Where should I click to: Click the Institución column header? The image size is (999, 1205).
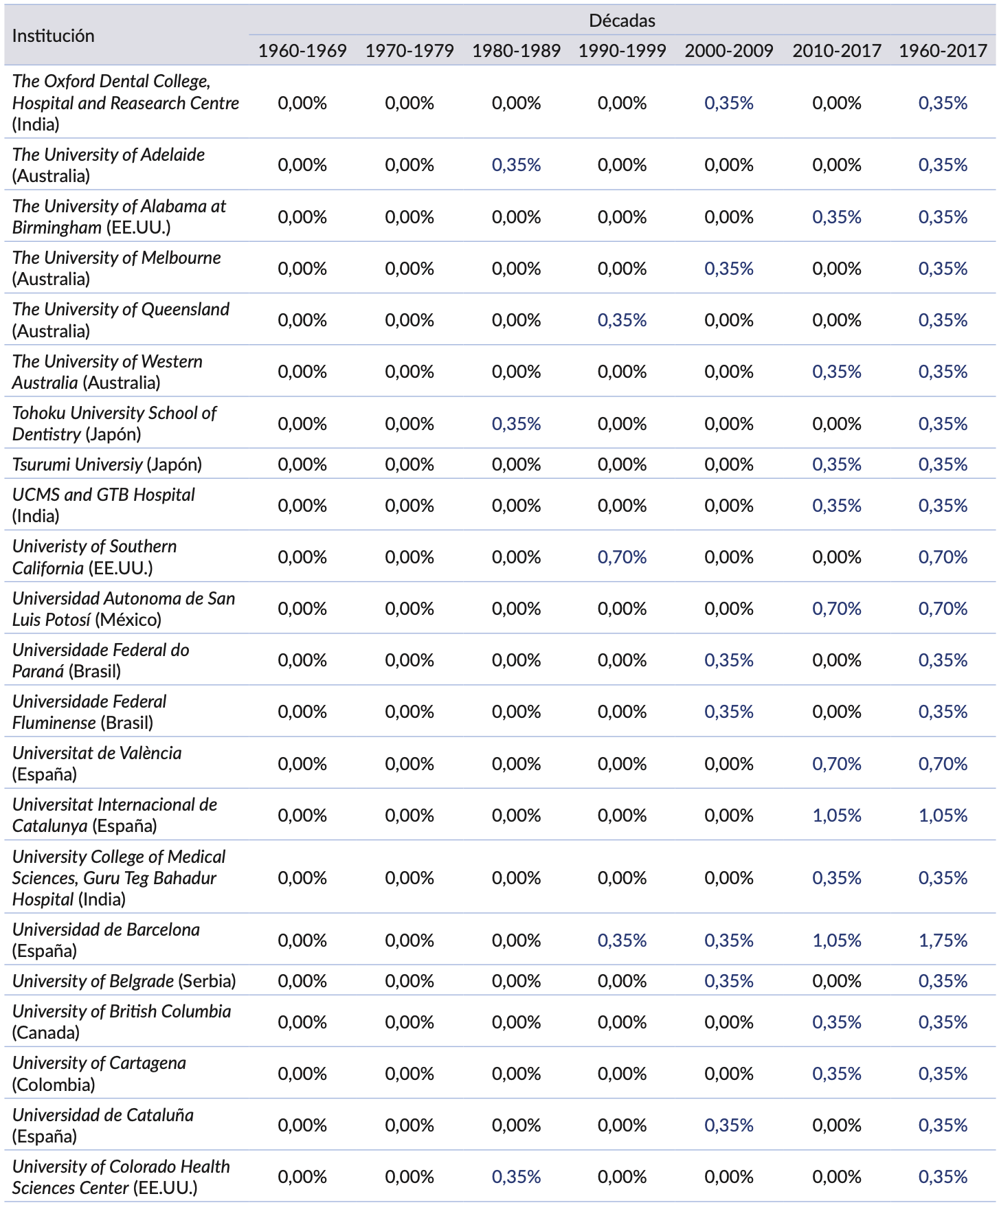[x=54, y=36]
